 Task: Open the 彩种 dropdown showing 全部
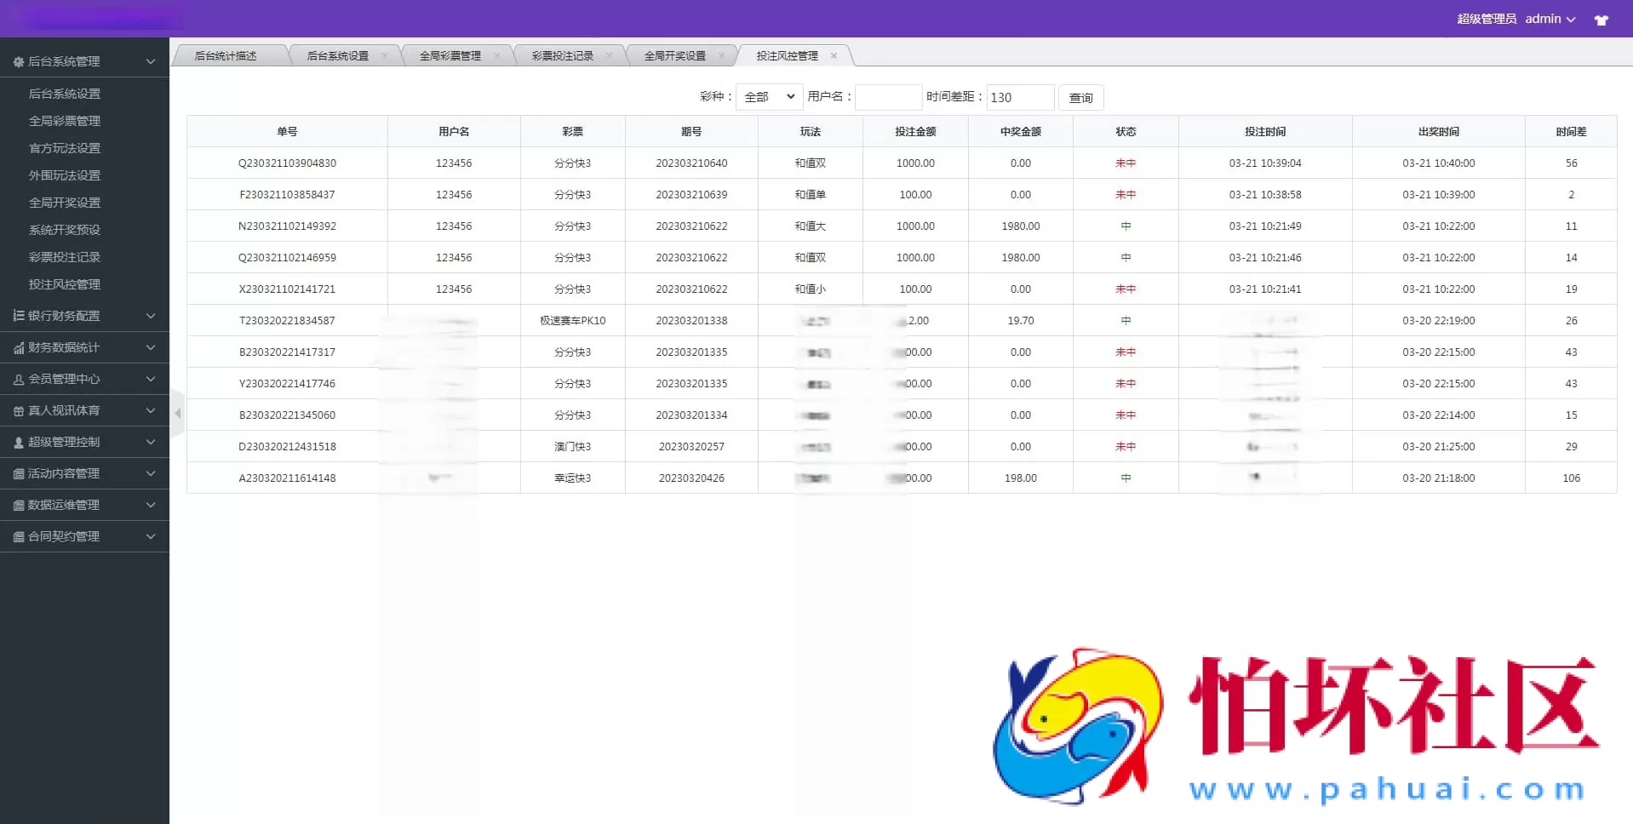point(767,97)
